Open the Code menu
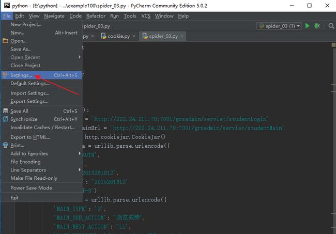Screen dimensions: 336x234 coord(75,16)
